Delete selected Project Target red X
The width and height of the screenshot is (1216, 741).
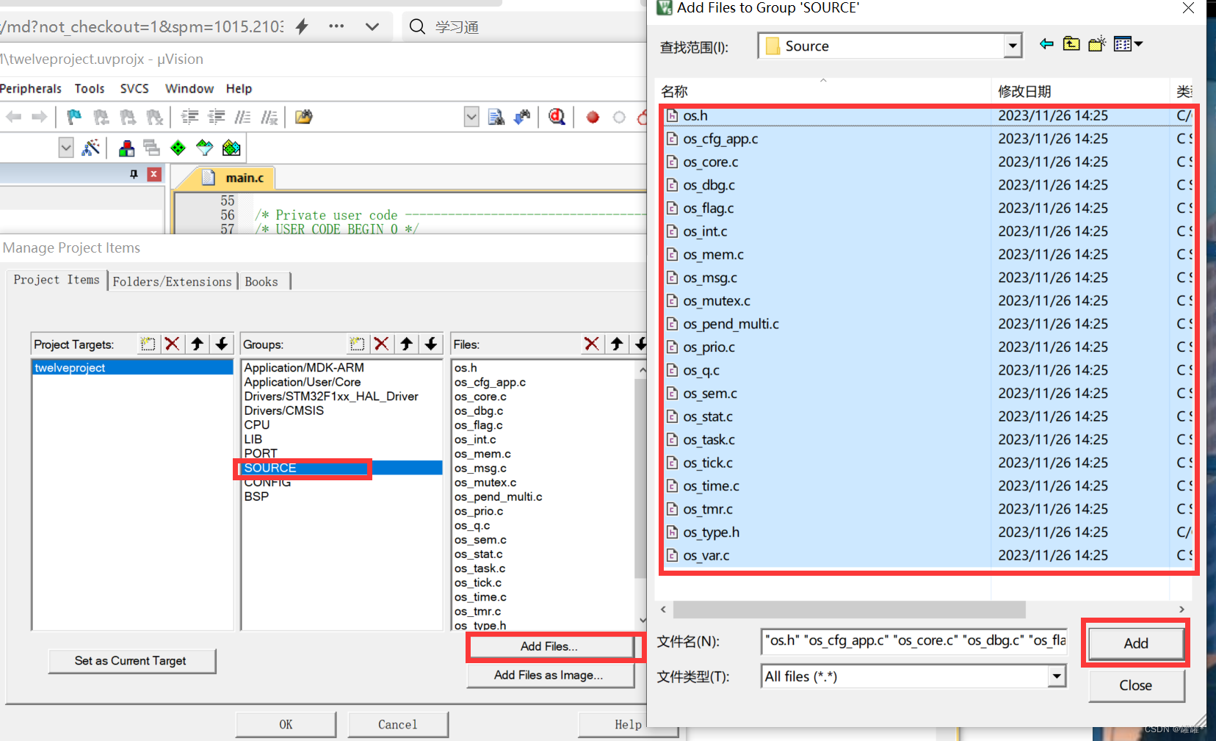173,344
